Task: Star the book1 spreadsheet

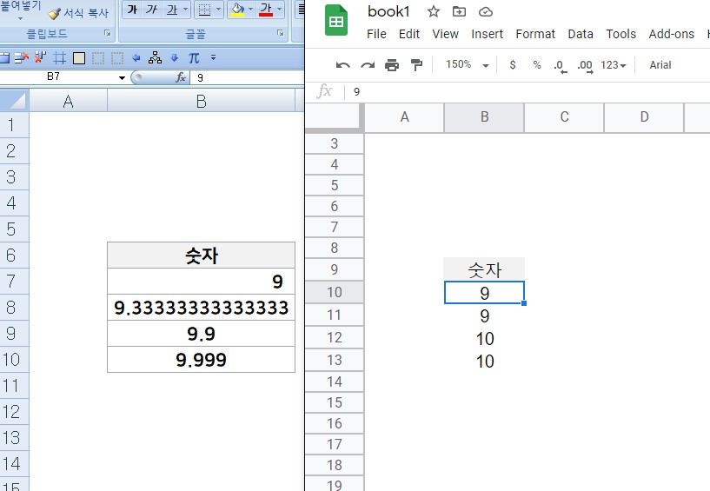Action: point(434,12)
